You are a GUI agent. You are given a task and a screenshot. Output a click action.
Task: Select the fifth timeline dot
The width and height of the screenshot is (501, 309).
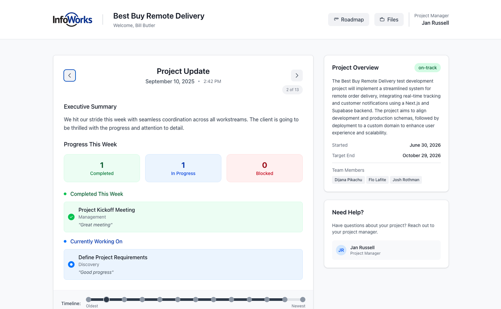[160, 300]
